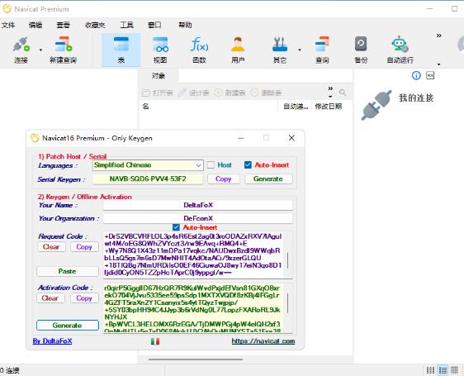Toggle Auto-Insert checkbox above Request Code

tap(176, 227)
